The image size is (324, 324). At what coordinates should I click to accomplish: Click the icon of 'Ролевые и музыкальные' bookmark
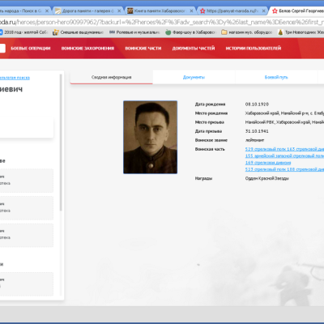point(112,32)
